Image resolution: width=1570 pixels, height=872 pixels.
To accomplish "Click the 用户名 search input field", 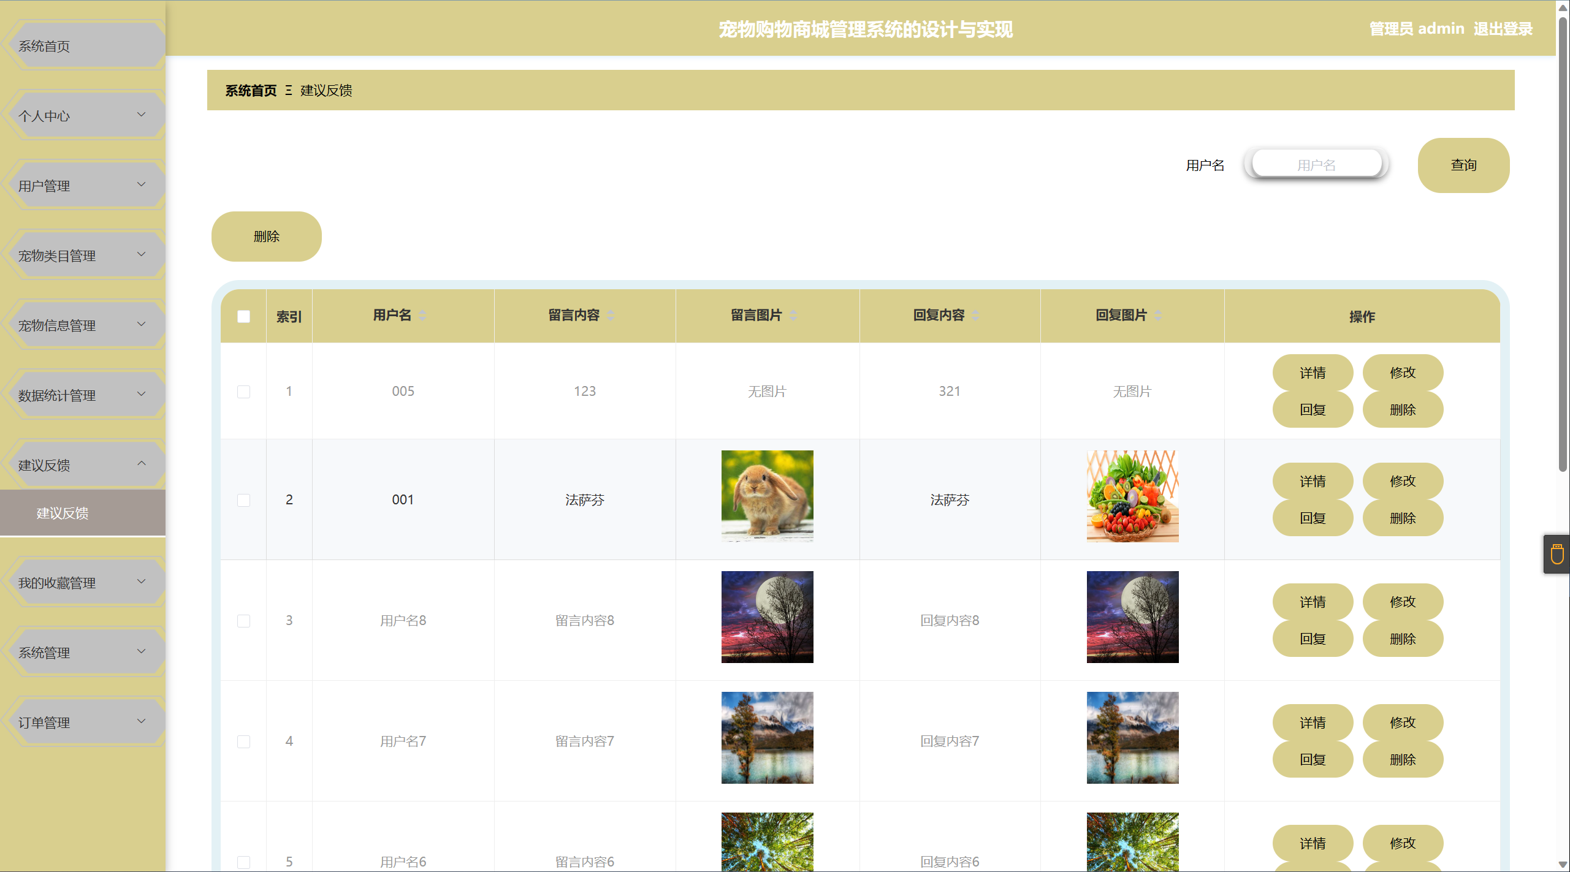I will click(x=1316, y=165).
